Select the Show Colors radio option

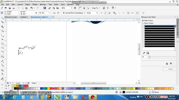coord(143,23)
